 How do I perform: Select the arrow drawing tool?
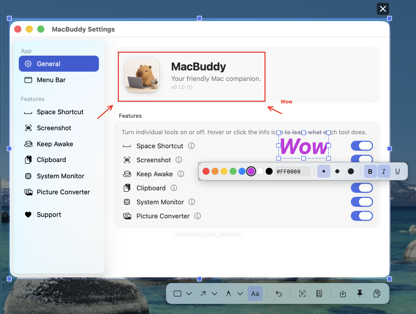[x=203, y=293]
